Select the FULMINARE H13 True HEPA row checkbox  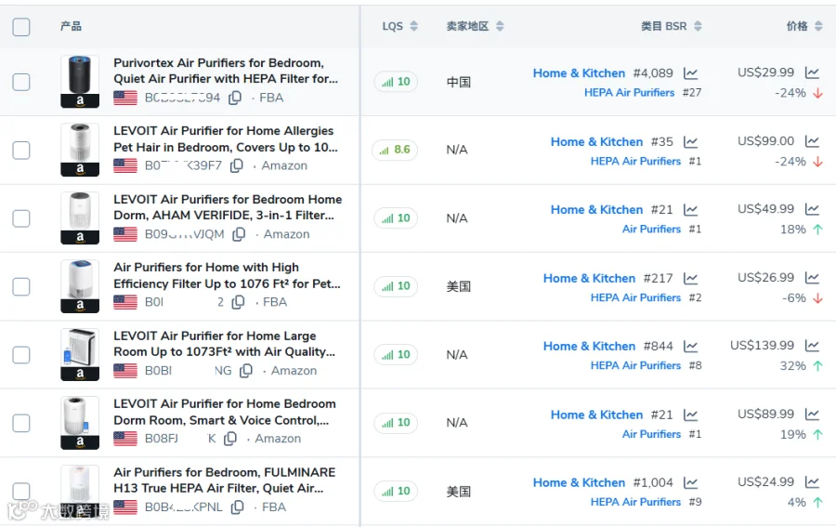pos(21,492)
